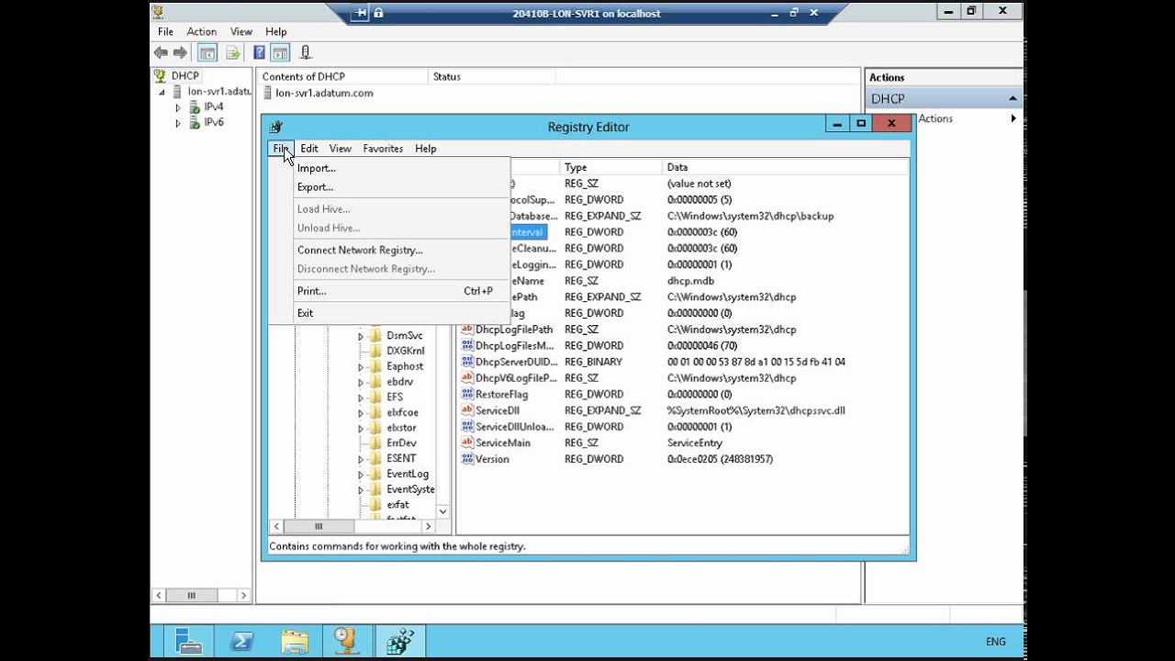The width and height of the screenshot is (1175, 661).
Task: Toggle the show/hide action pane toolbar icon
Action: pyautogui.click(x=280, y=53)
